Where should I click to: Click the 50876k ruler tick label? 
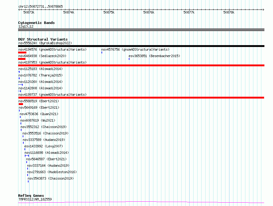click(149, 12)
